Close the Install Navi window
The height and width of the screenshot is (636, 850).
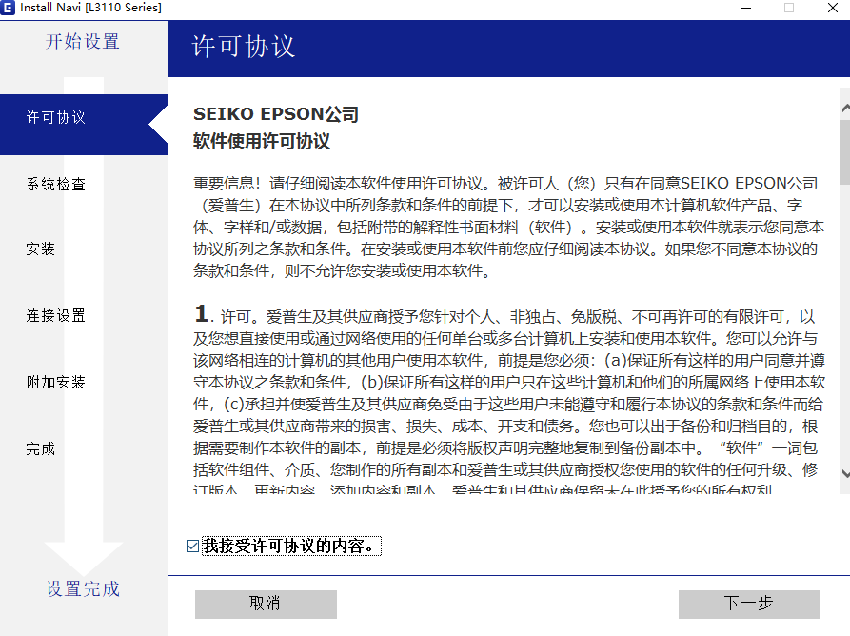coord(833,8)
